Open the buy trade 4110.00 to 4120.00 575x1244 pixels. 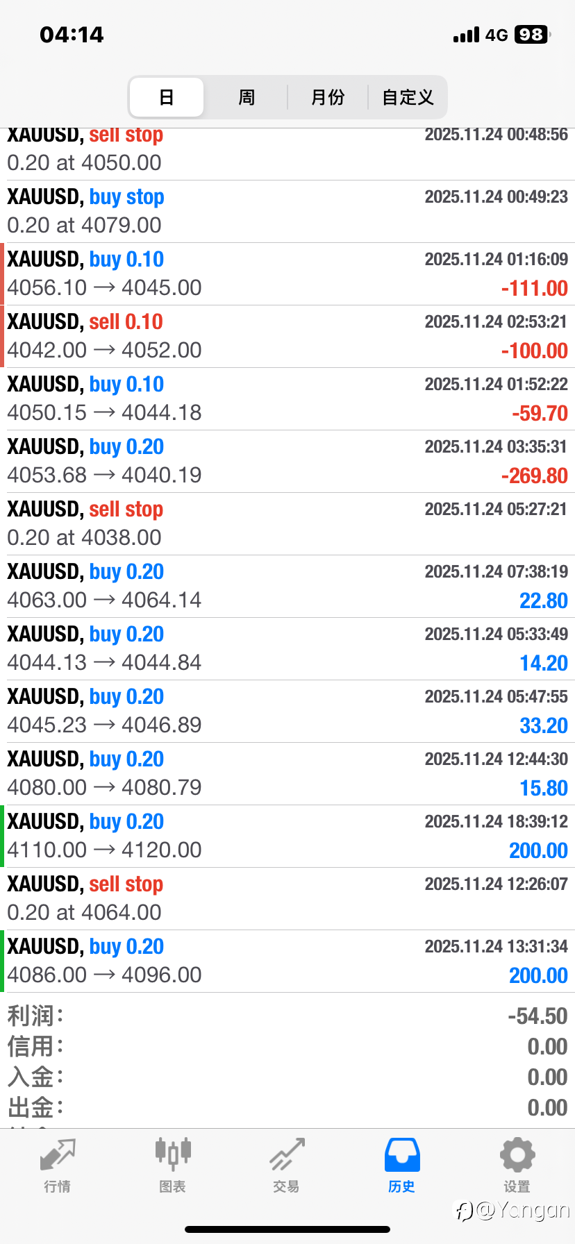coord(287,836)
